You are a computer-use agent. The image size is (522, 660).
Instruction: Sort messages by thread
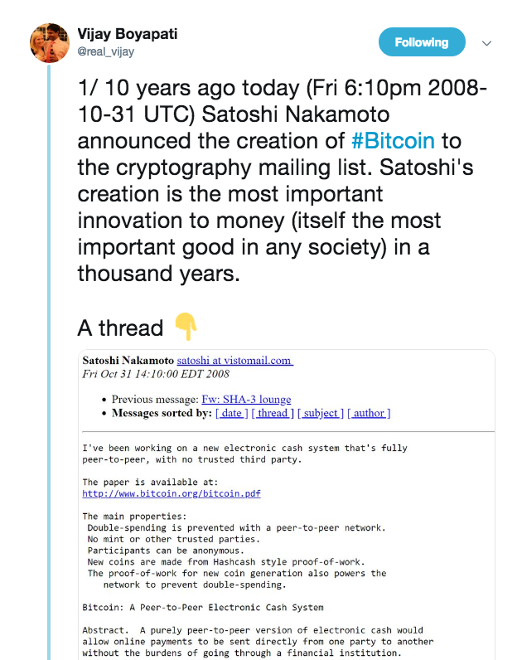[x=273, y=413]
